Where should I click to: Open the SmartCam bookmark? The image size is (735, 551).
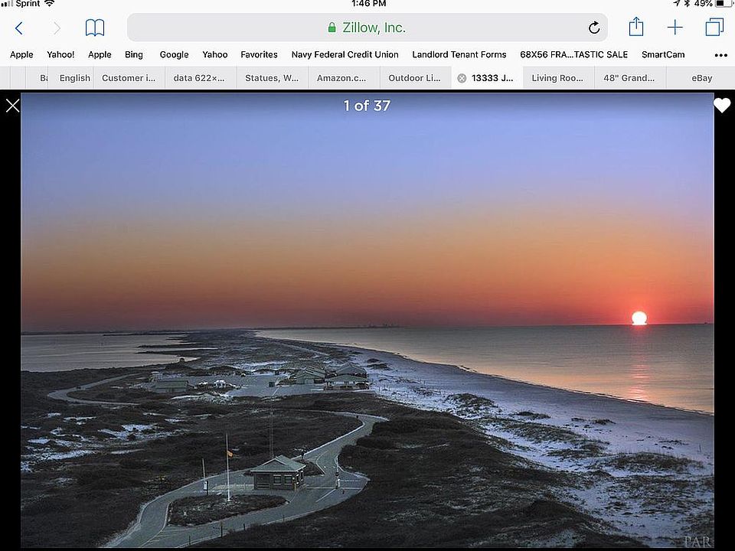tap(663, 55)
